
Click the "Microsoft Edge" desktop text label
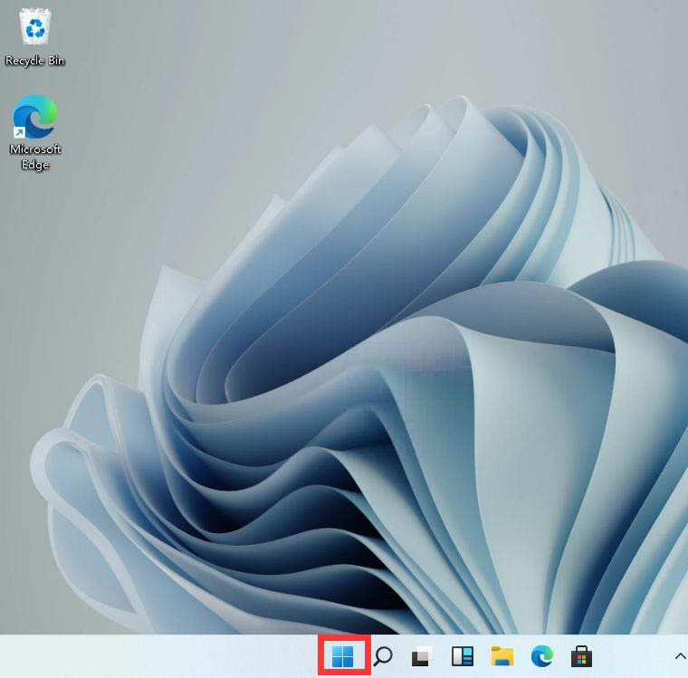tap(35, 157)
